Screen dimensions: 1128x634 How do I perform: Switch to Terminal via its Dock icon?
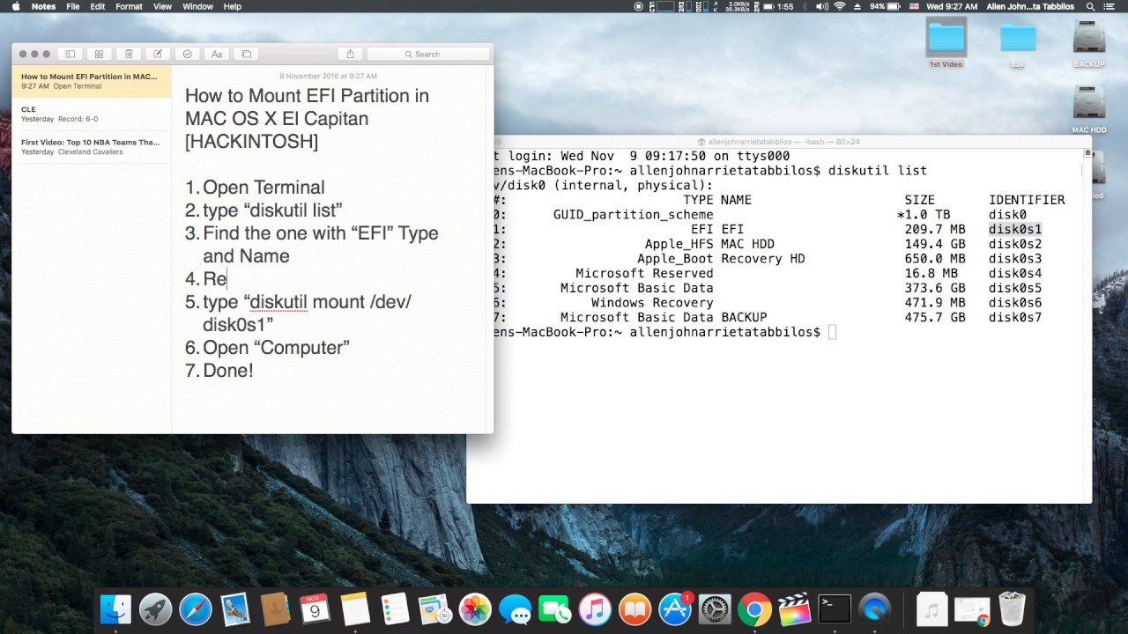click(x=835, y=609)
